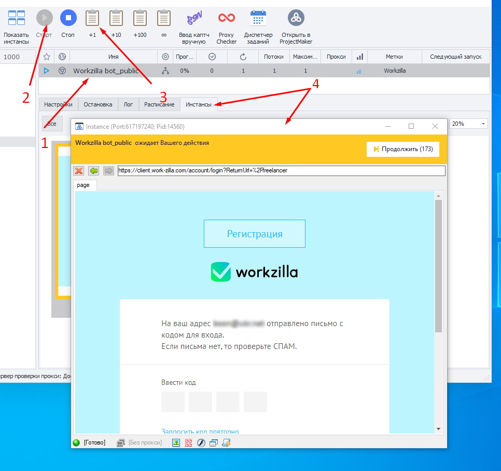This screenshot has height=471, width=501.
Task: Open project in ProjectMaker icon
Action: pos(296,18)
